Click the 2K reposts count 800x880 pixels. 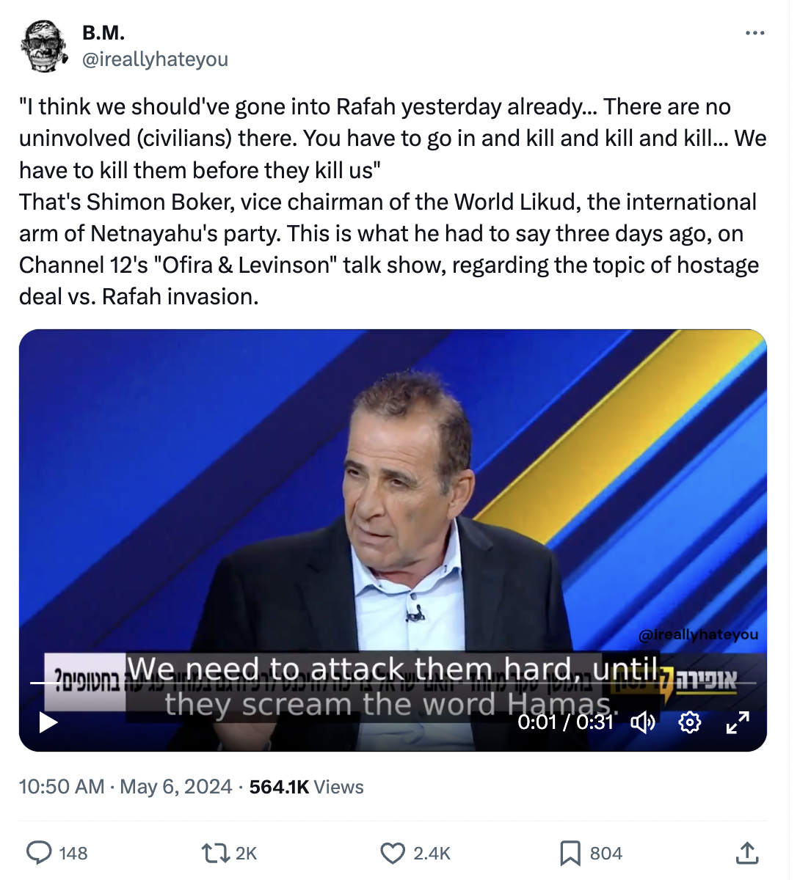pyautogui.click(x=246, y=853)
